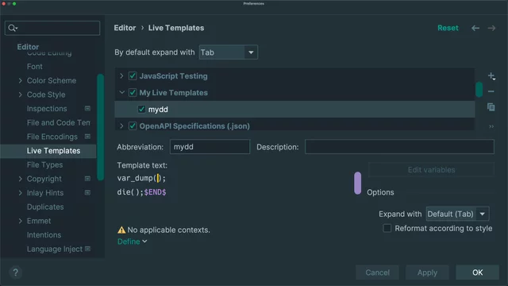508x286 pixels.
Task: Select the mydd template row
Action: [x=294, y=110]
